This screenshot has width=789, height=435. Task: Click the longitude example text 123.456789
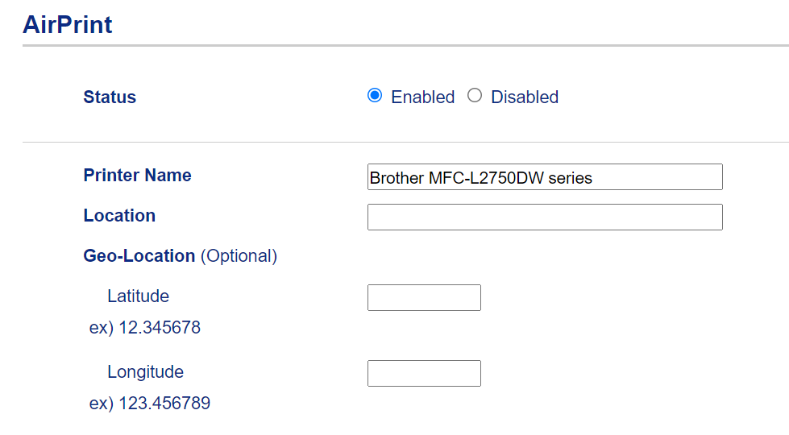pyautogui.click(x=164, y=404)
